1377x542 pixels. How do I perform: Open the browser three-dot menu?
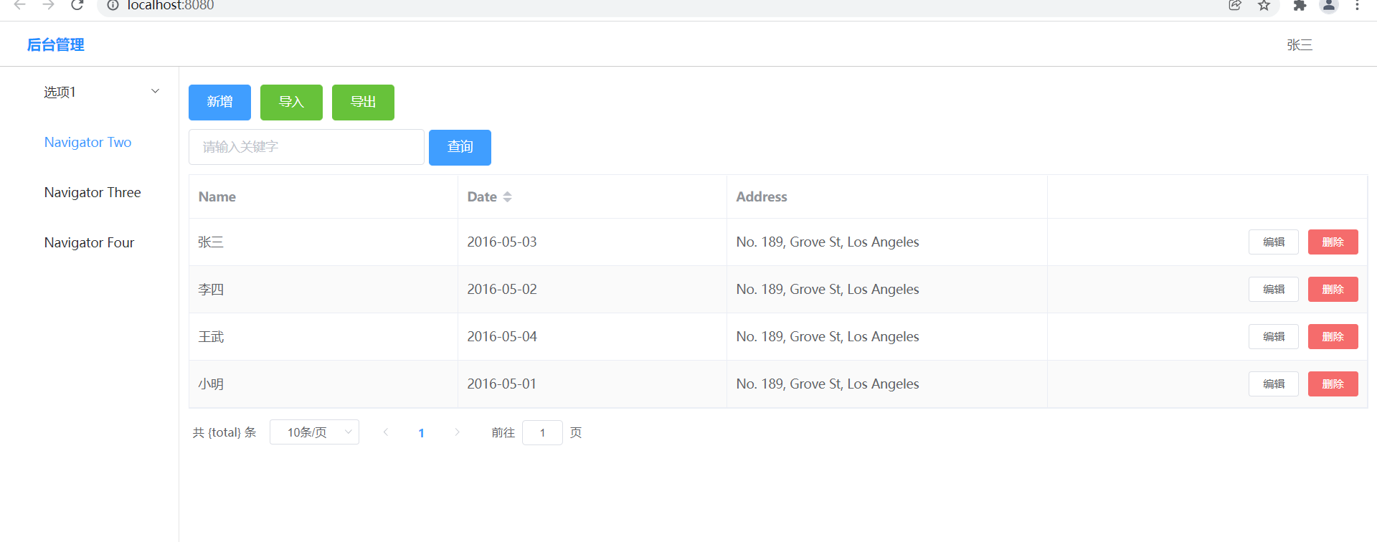[x=1357, y=5]
